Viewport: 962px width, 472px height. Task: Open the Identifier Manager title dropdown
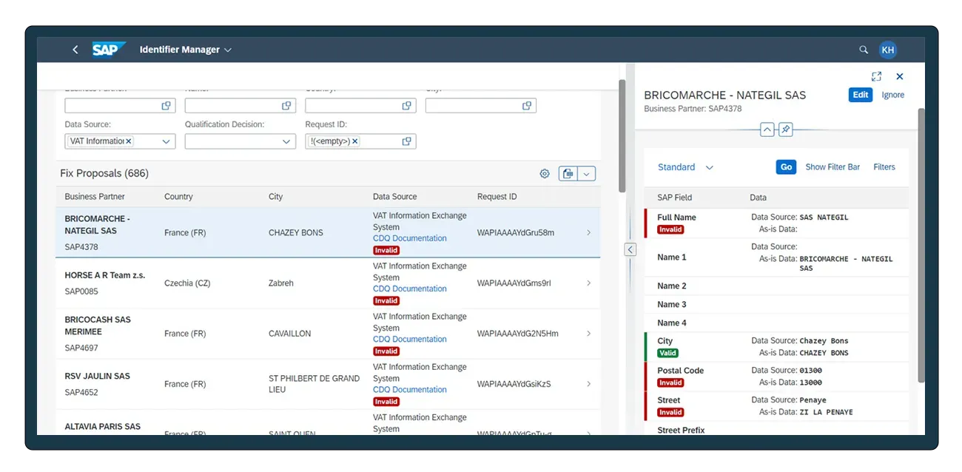(186, 50)
